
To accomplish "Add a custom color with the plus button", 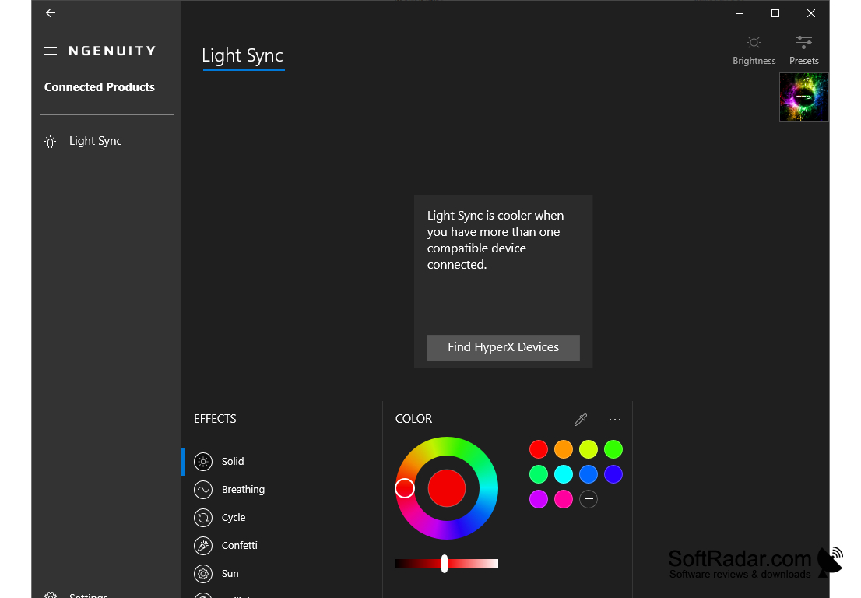I will pyautogui.click(x=589, y=499).
